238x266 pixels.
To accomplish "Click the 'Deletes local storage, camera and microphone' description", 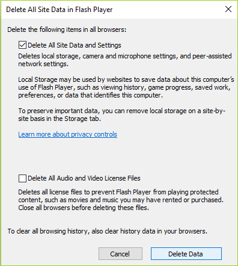I will click(125, 60).
